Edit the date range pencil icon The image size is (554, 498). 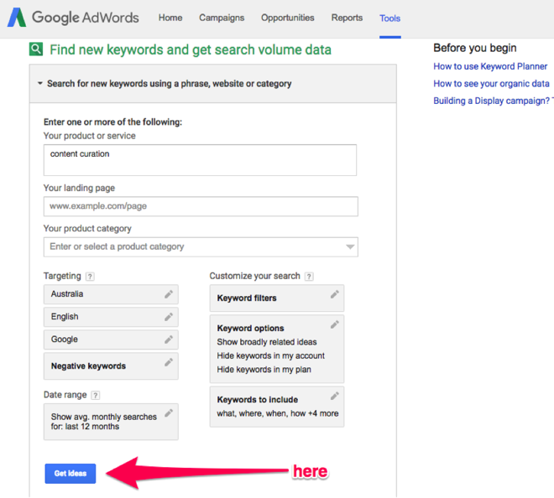[169, 412]
